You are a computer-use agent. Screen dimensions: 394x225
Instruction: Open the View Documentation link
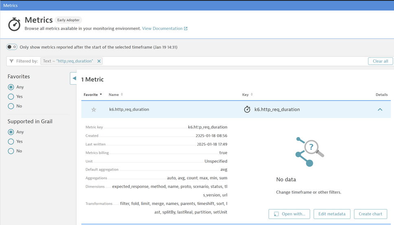(x=162, y=28)
